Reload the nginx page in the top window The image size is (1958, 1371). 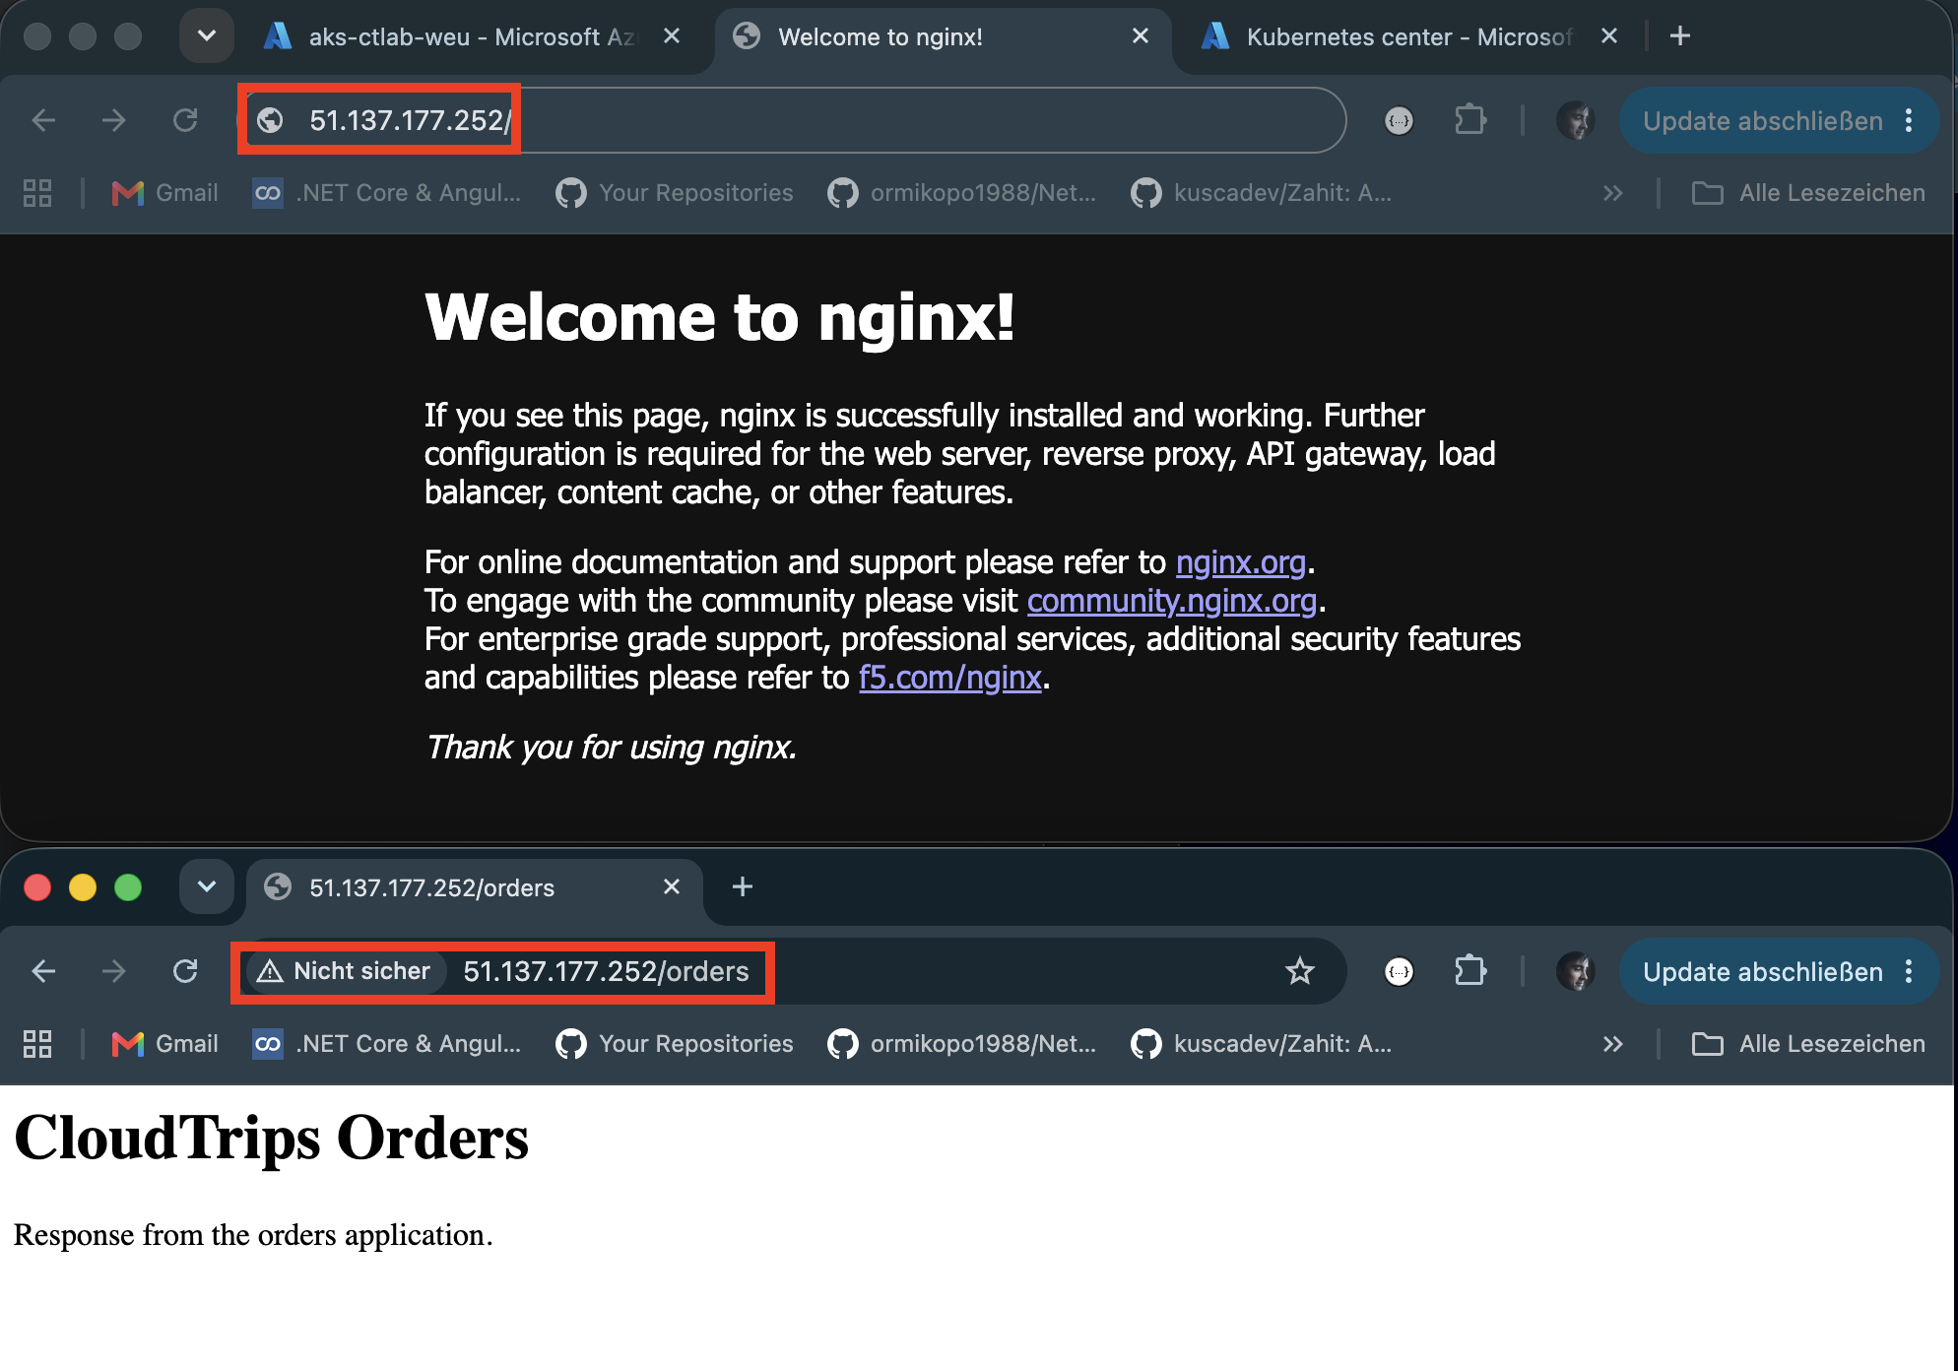click(185, 120)
